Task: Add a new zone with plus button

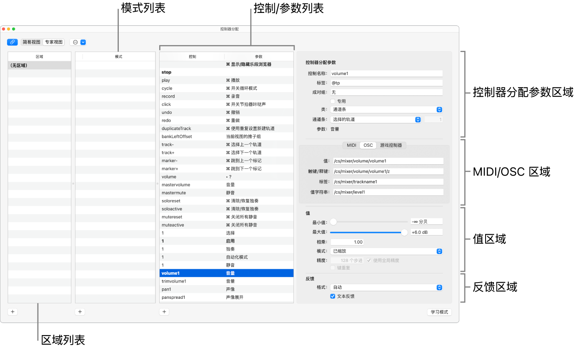Action: 13,312
